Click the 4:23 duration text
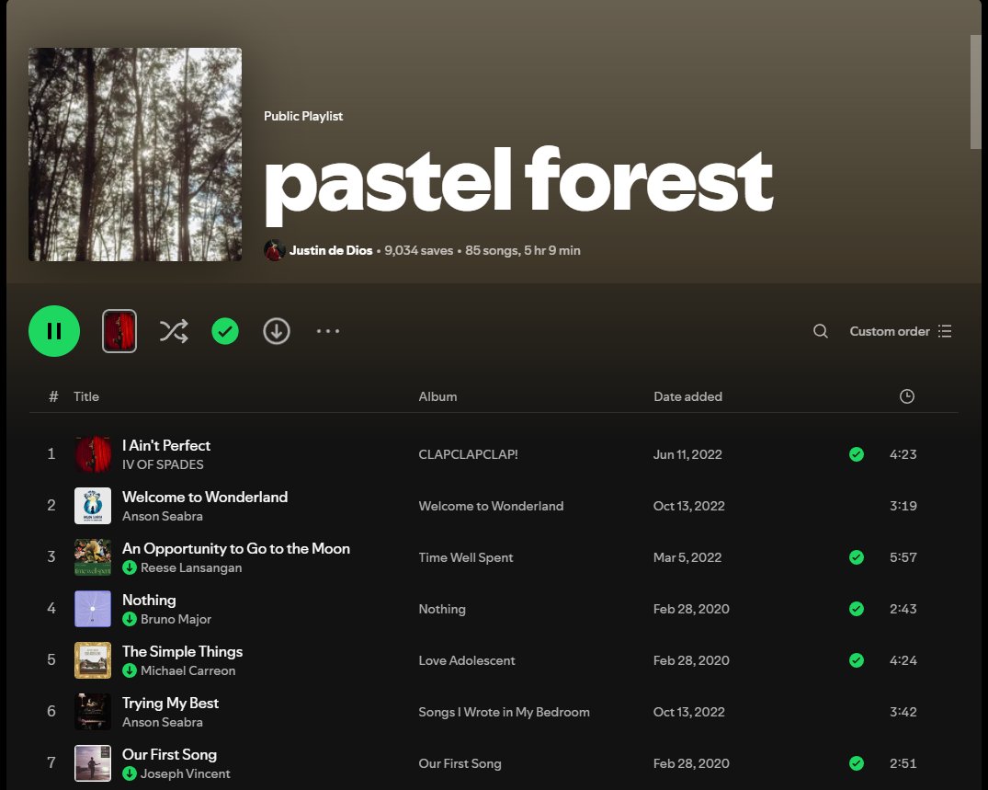Viewport: 988px width, 790px height. pos(903,454)
